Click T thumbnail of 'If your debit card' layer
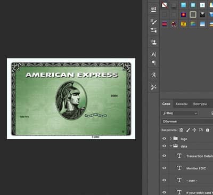Image resolution: width=213 pixels, height=195 pixels. [179, 192]
